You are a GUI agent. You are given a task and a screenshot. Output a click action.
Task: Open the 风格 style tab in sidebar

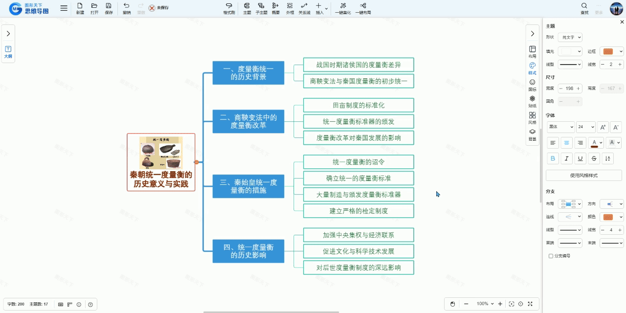[532, 118]
